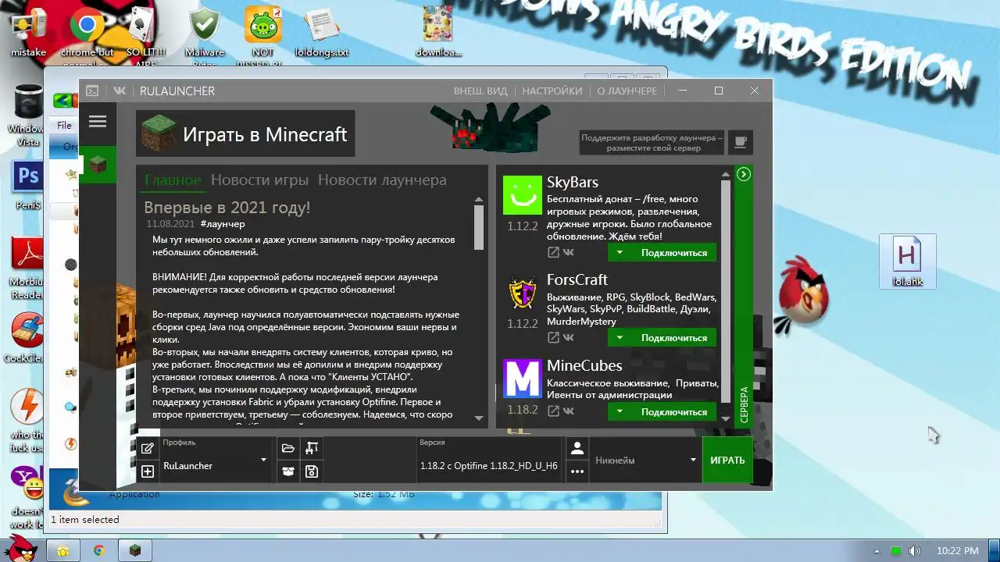Collapse the servers panel with arrow circle
The image size is (1000, 562).
tap(744, 174)
